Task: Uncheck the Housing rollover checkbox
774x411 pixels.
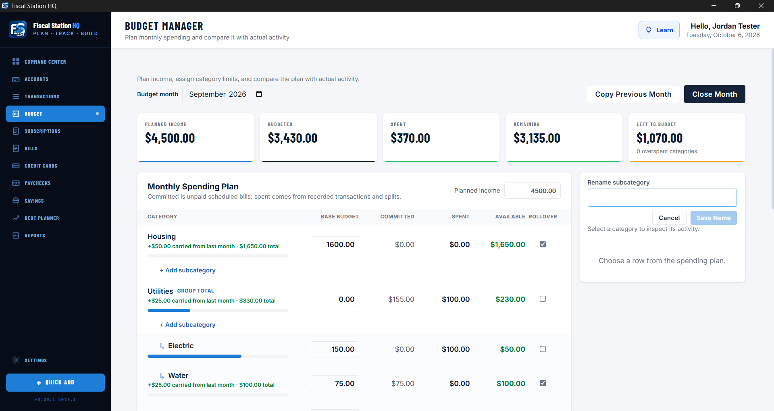Action: [543, 244]
